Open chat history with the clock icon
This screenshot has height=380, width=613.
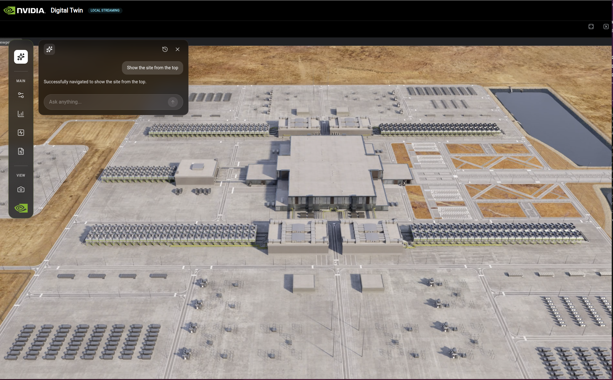(x=165, y=49)
